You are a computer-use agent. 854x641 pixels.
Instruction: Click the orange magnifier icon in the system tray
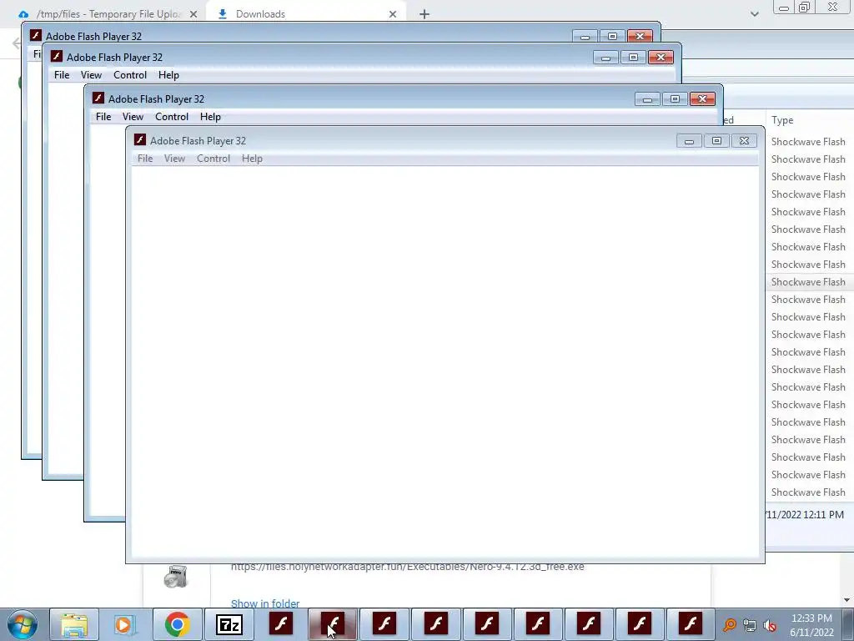click(729, 625)
